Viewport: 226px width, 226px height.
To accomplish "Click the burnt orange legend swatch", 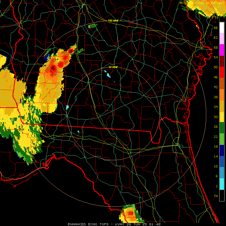I will point(222,83).
